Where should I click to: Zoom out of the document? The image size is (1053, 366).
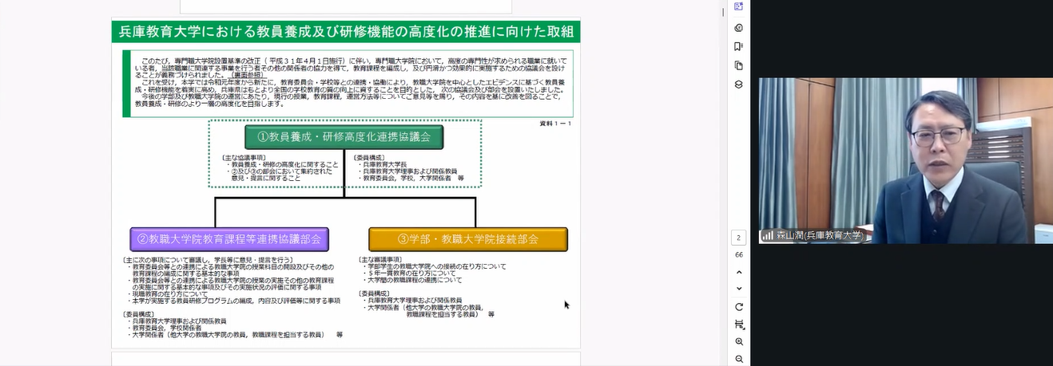[739, 359]
